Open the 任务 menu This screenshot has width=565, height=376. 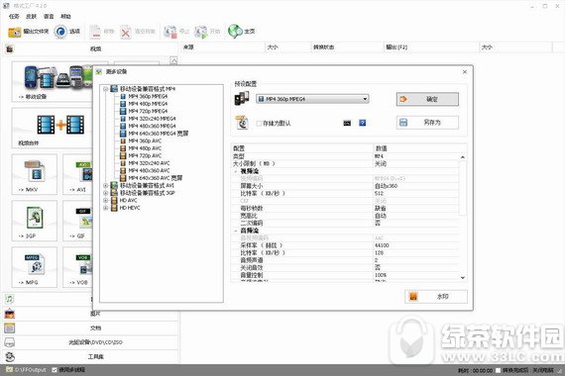point(14,16)
